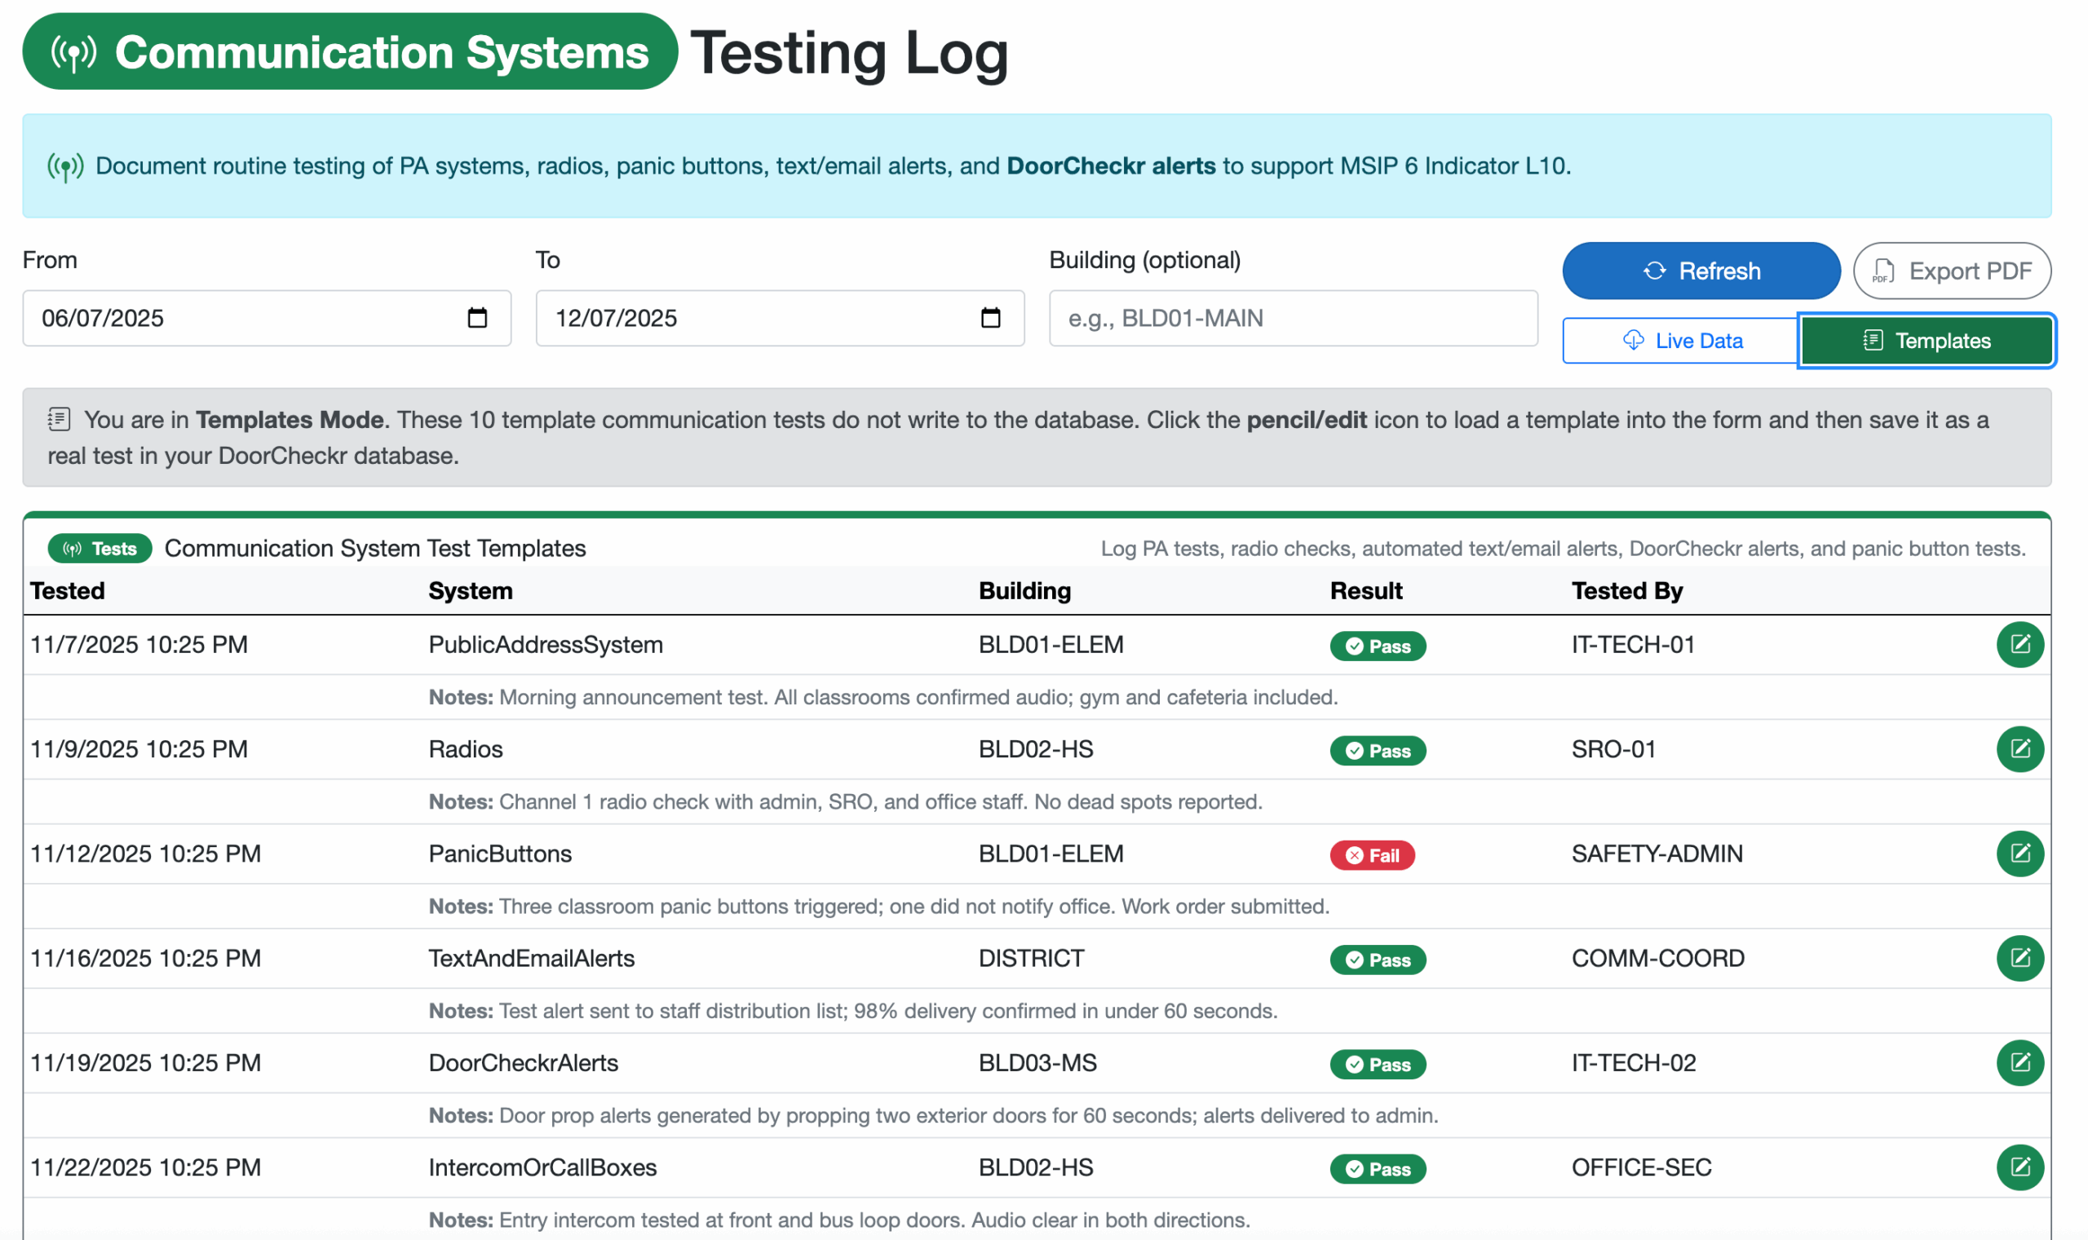Click the IT-TECH-02 tester cell
The image size is (2088, 1240).
(x=1633, y=1062)
